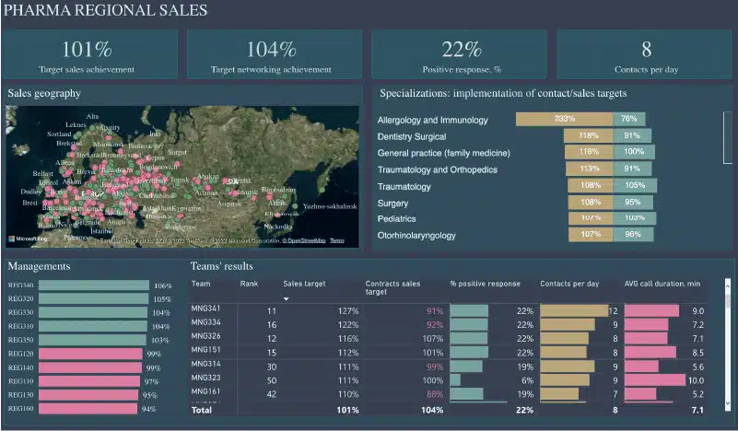Select the 233% Allergology bar
This screenshot has height=431, width=738.
point(564,119)
